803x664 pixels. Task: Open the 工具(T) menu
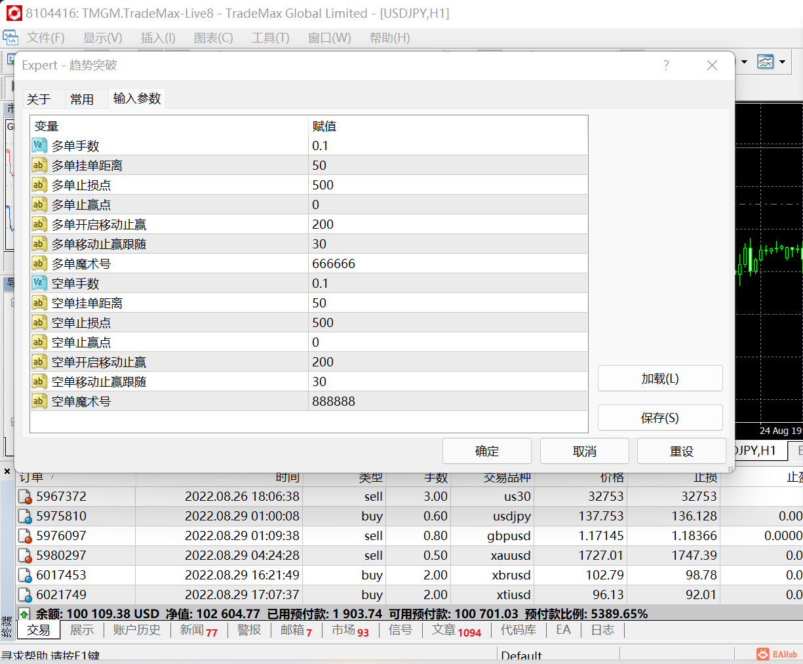click(x=271, y=38)
